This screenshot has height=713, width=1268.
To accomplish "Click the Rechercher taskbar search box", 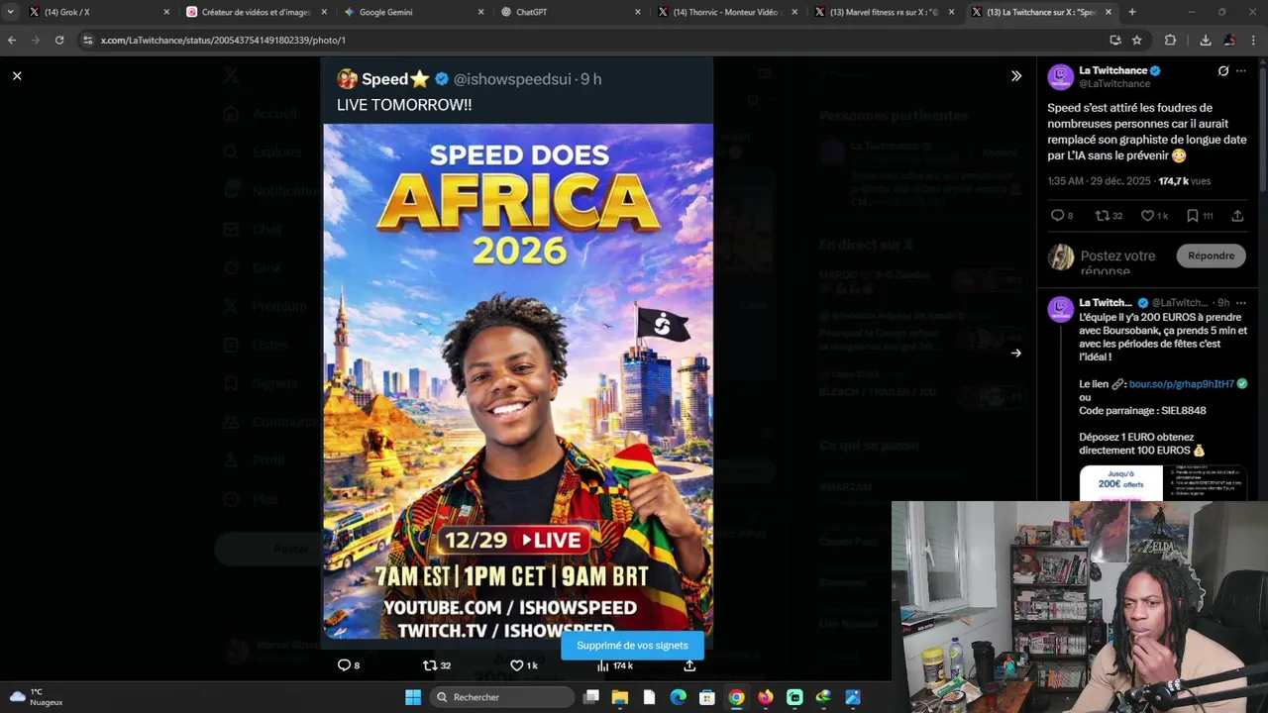I will (503, 697).
